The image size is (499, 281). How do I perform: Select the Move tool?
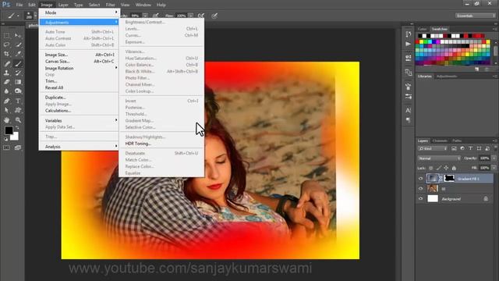pos(18,35)
